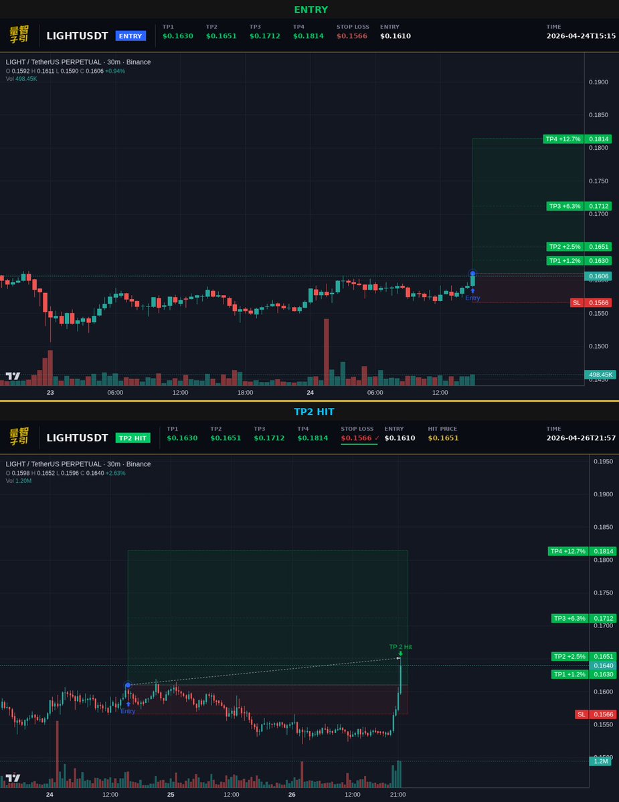
Task: Select the blue entry dot marker on the TP2 HIT chart
Action: [x=128, y=685]
